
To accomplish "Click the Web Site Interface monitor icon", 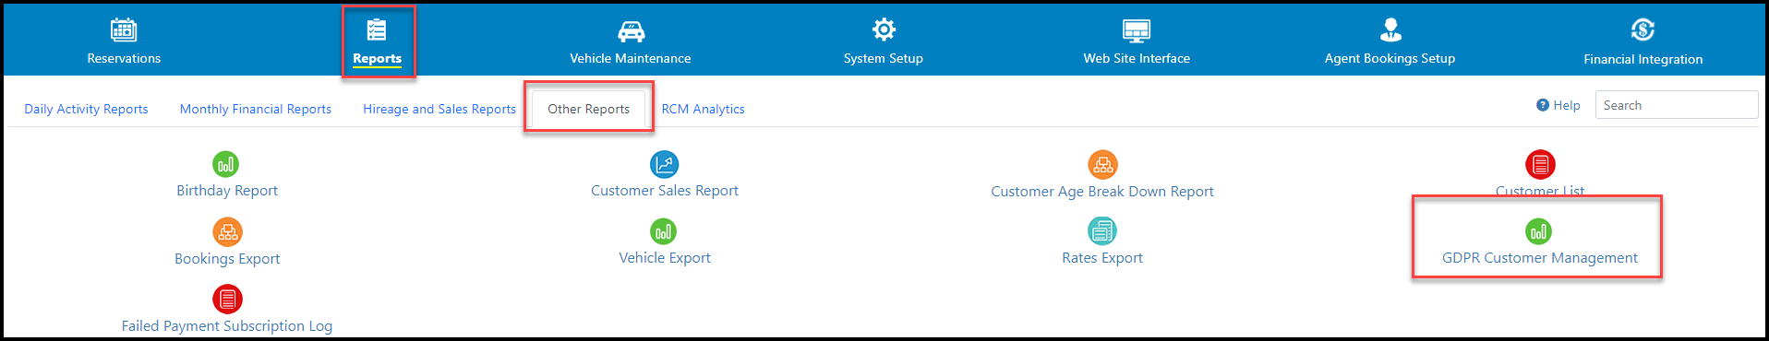I will pos(1137,30).
